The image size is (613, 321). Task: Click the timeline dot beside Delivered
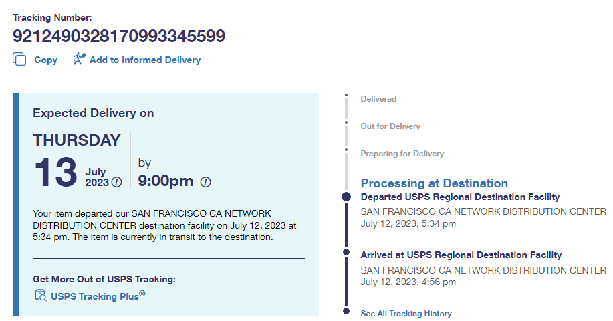346,96
